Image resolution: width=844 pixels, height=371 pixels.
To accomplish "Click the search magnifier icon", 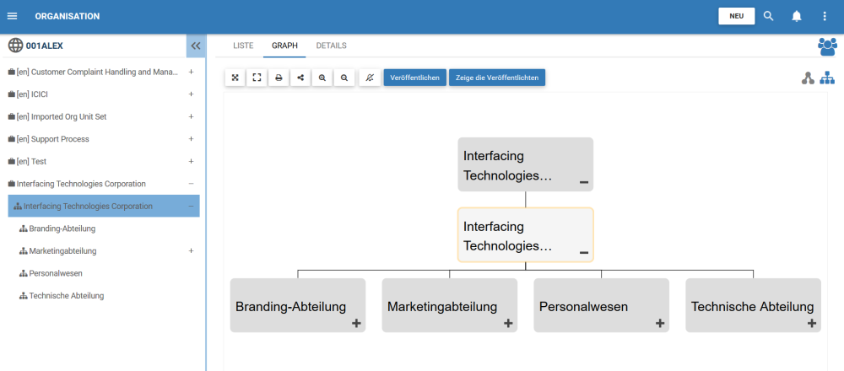I will [x=768, y=16].
